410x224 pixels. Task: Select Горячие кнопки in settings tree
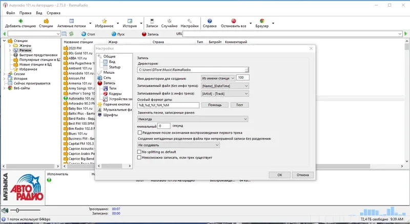(116, 104)
